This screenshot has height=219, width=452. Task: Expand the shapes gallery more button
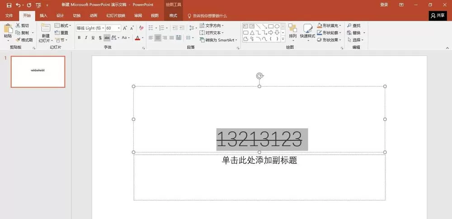283,39
